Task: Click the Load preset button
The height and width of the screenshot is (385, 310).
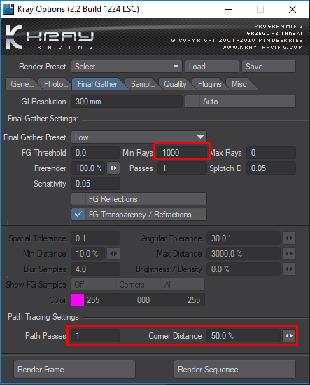Action: (x=212, y=67)
